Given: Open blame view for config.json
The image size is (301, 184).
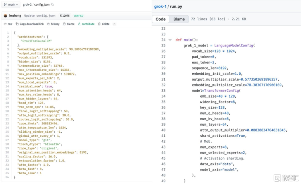Looking at the screenshot, I should tap(69, 24).
